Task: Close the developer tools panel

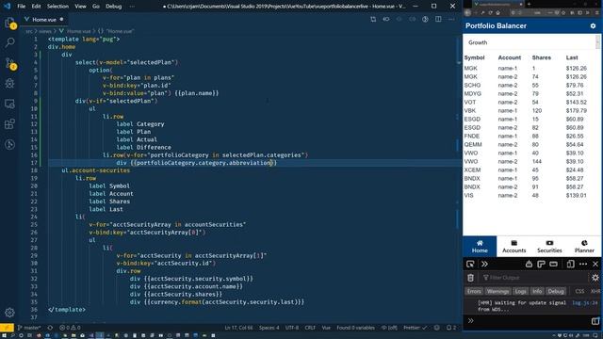Action: tap(595, 264)
